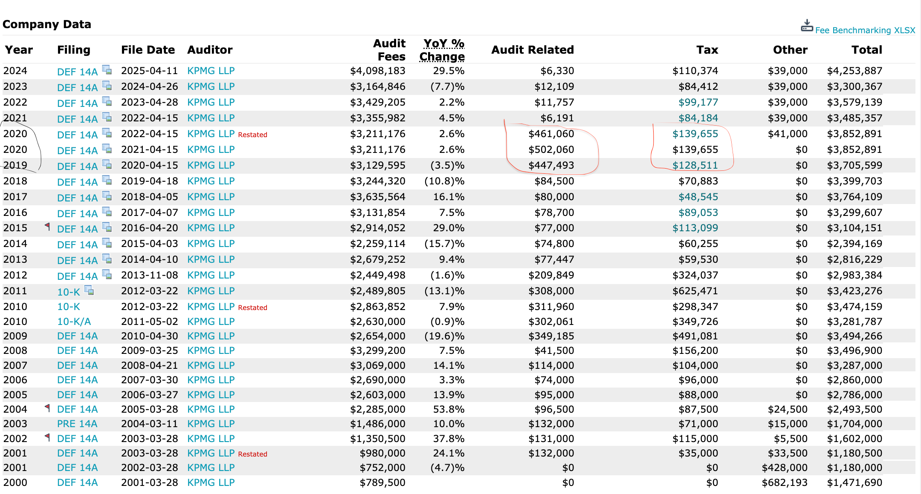Viewport: 921px width, 494px height.
Task: Open KPMG LLP auditor link in 2024 row
Action: pos(211,71)
